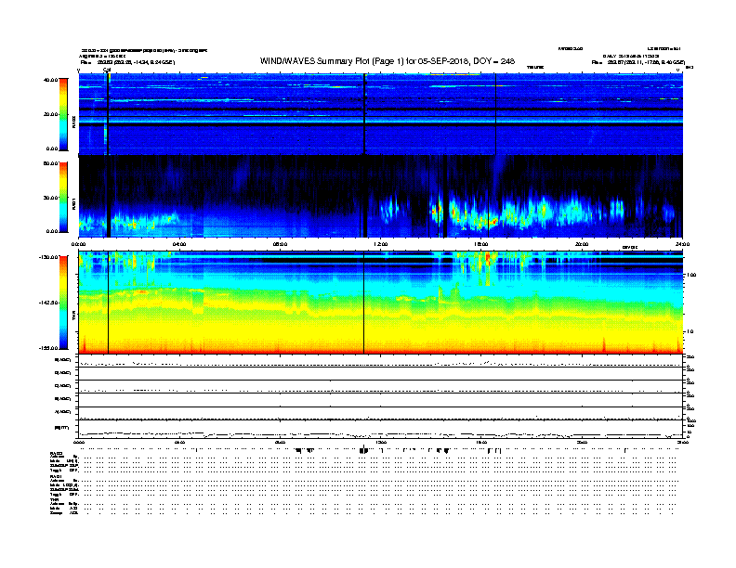This screenshot has width=736, height=568.
Task: Click the TNR intensity color bar
Action: [x=63, y=303]
